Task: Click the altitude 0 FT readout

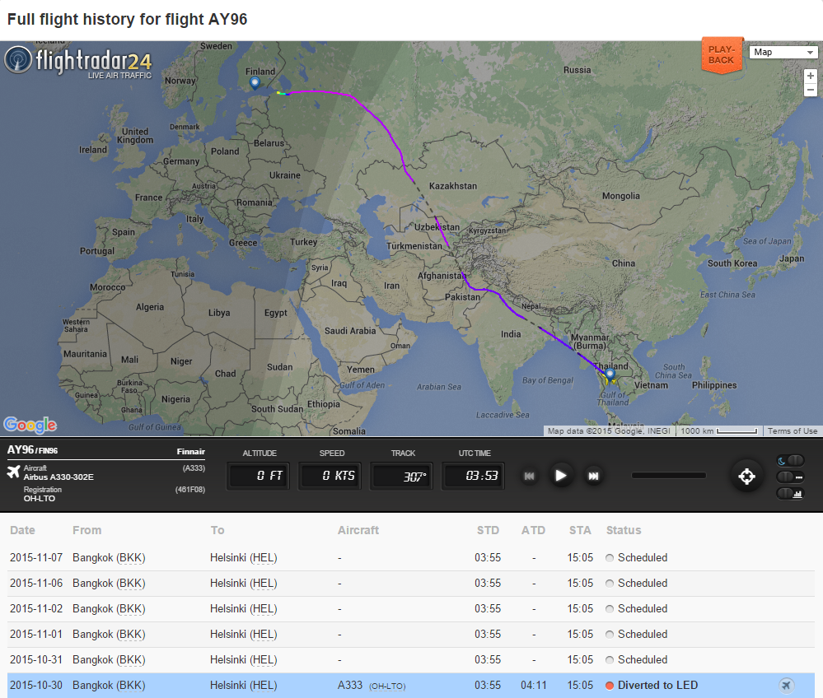Action: click(x=259, y=476)
